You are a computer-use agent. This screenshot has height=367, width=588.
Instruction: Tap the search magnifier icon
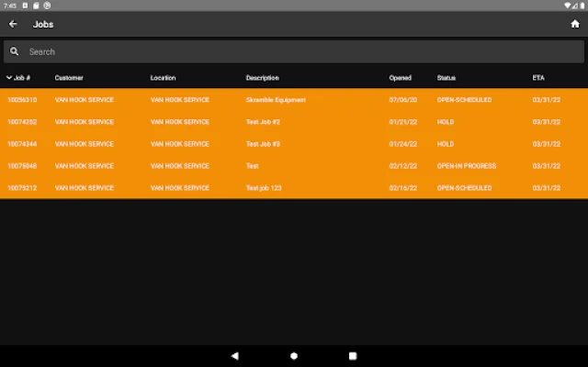tap(14, 51)
